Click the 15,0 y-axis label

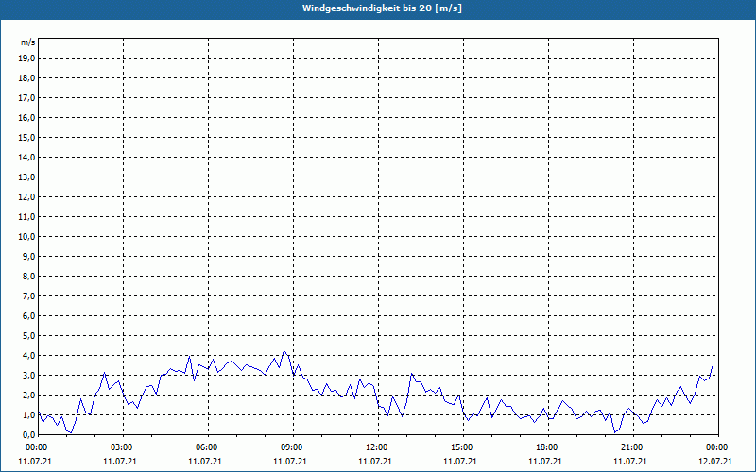pos(26,137)
